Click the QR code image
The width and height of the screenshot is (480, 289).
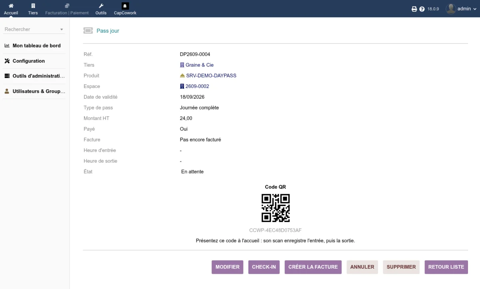coord(276,208)
